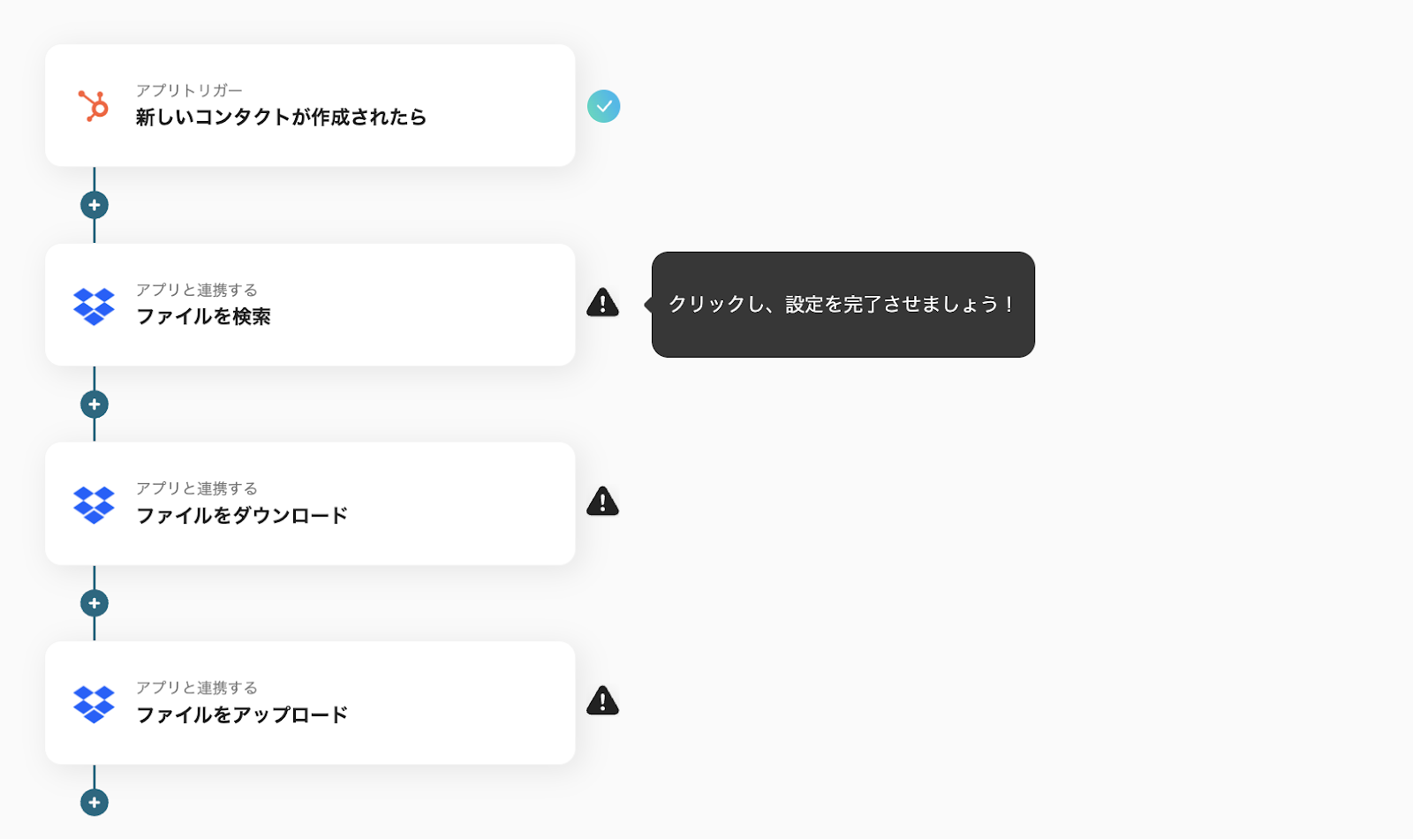Screen dimensions: 1413x839
Task: Add a step after ファイルをアップロード card
Action: tap(94, 803)
